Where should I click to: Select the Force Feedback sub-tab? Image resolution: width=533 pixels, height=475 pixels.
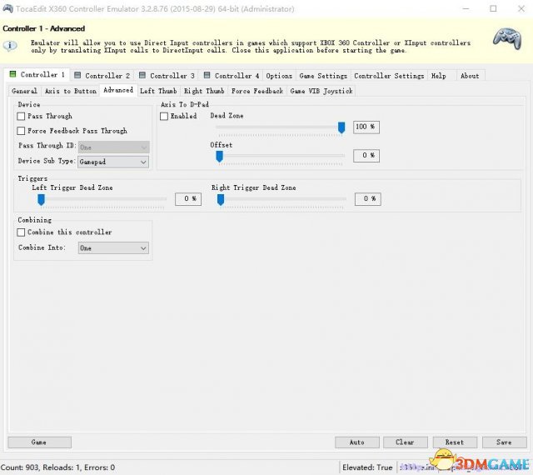pos(257,91)
